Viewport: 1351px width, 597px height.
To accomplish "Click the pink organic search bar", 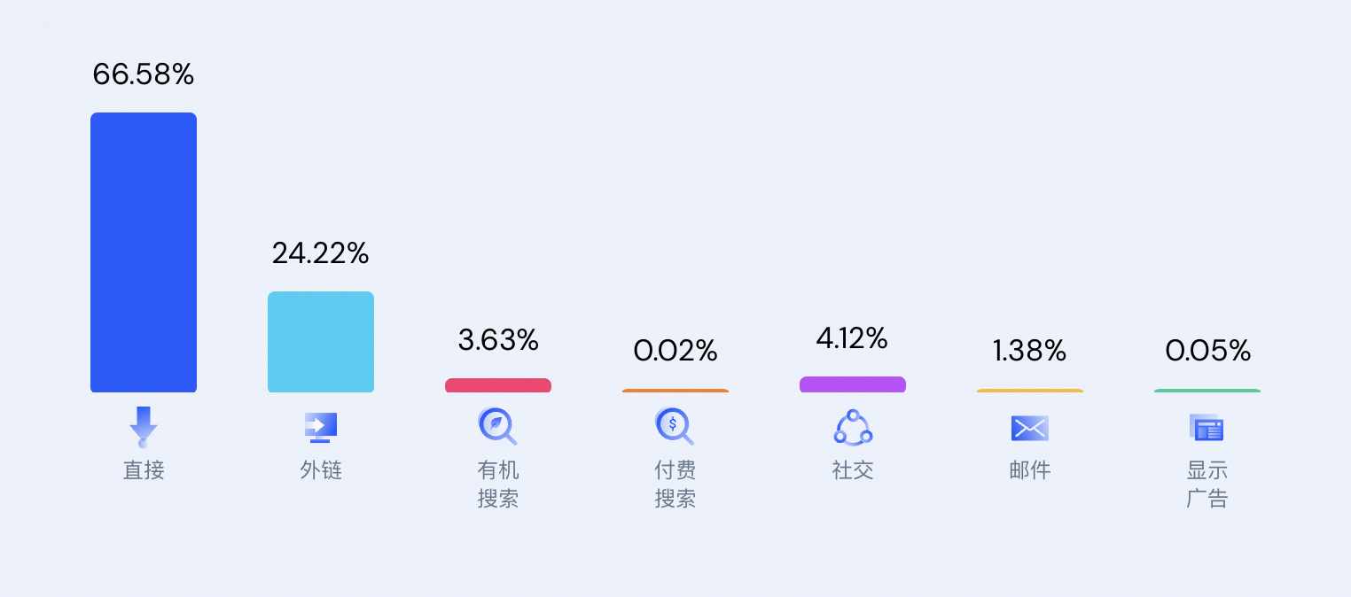I will point(498,385).
